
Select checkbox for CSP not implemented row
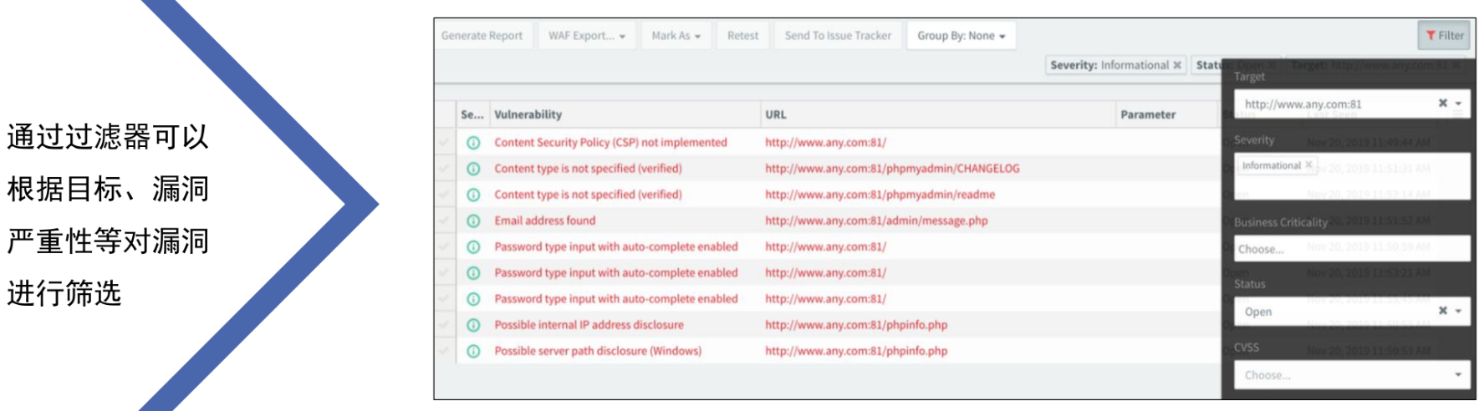coord(444,143)
